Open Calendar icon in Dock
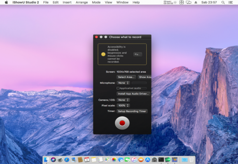The height and width of the screenshot is (164, 238). tap(87, 160)
